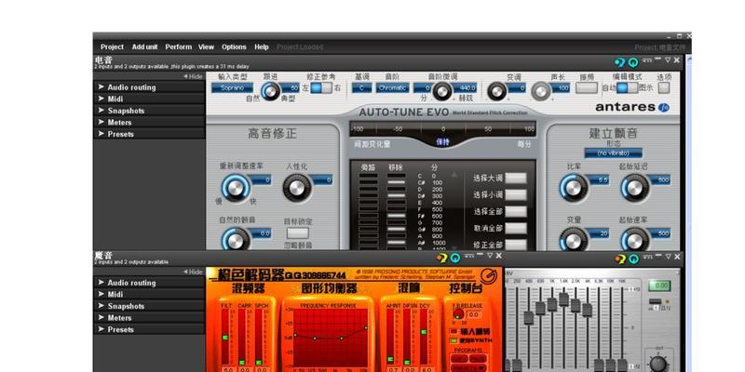Click the 440.0 赫兹 value field

coord(464,87)
